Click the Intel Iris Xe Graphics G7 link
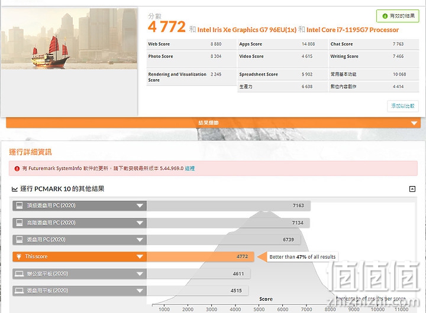 click(x=247, y=30)
